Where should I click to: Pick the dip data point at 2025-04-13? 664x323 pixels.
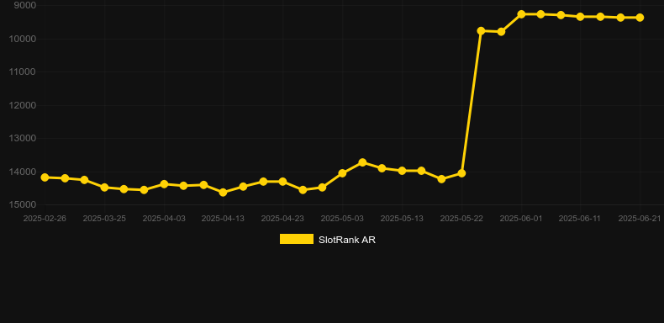(224, 193)
